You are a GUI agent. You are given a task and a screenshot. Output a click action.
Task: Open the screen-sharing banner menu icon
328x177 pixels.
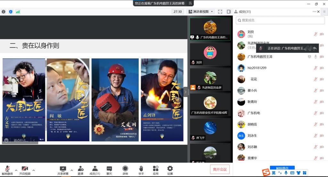190,3
